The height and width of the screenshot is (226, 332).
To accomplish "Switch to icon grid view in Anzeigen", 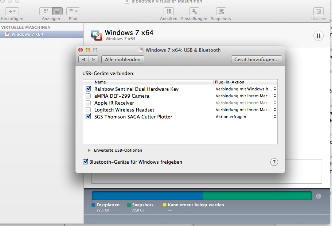I will [x=46, y=11].
